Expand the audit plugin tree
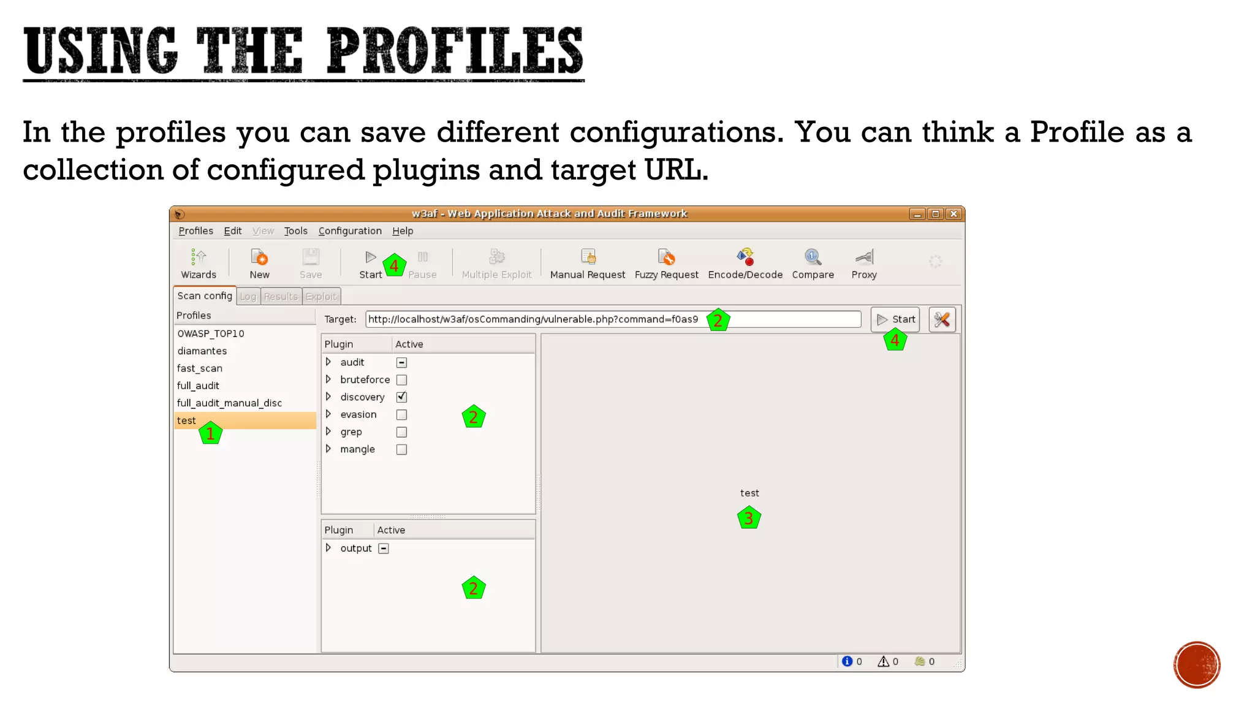The width and height of the screenshot is (1255, 706). tap(328, 362)
